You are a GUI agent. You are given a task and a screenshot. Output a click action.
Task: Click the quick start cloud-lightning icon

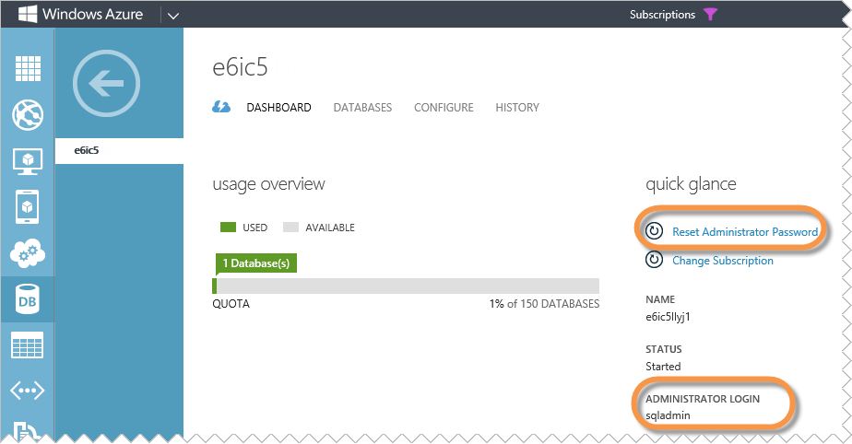221,107
